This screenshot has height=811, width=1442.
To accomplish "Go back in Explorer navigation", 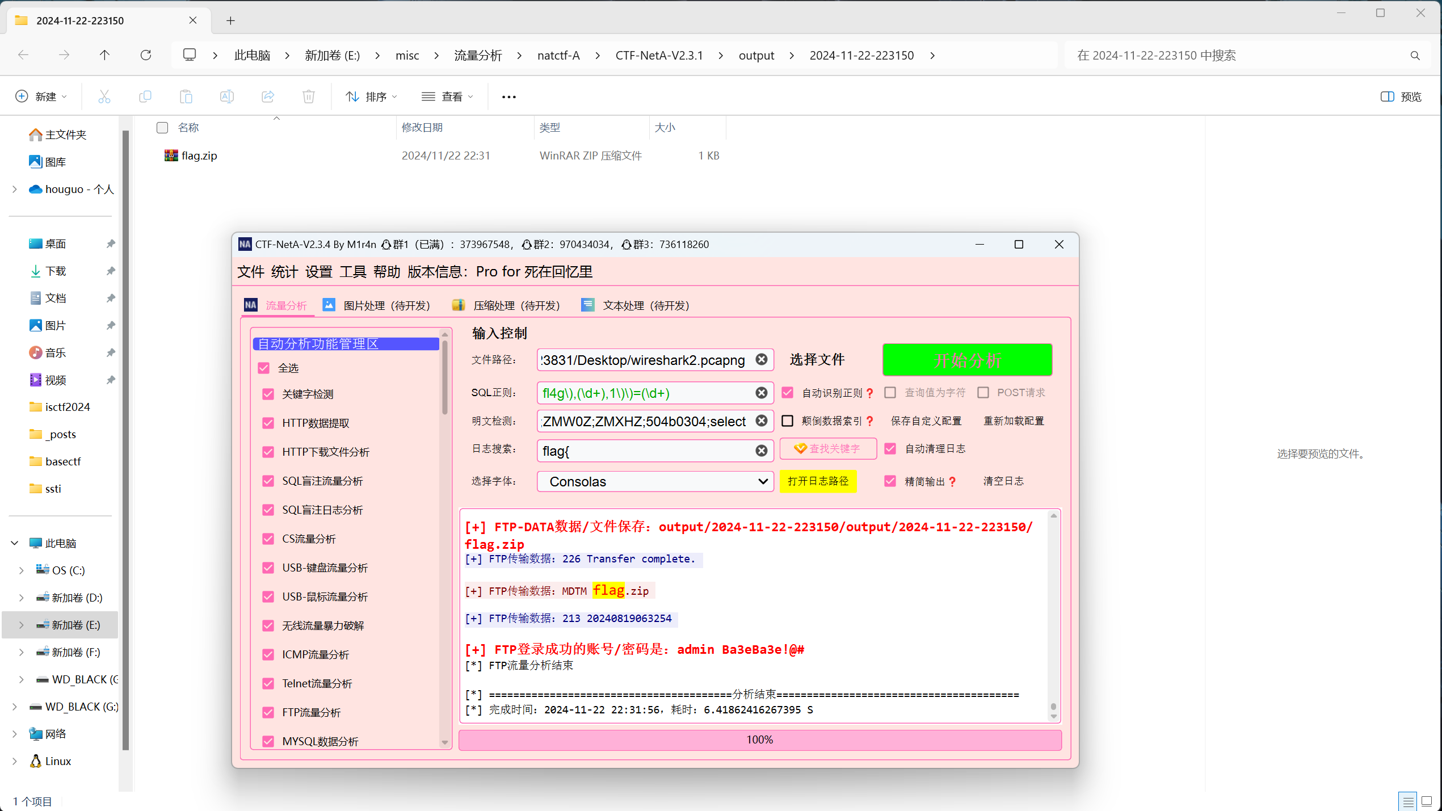I will 23,55.
